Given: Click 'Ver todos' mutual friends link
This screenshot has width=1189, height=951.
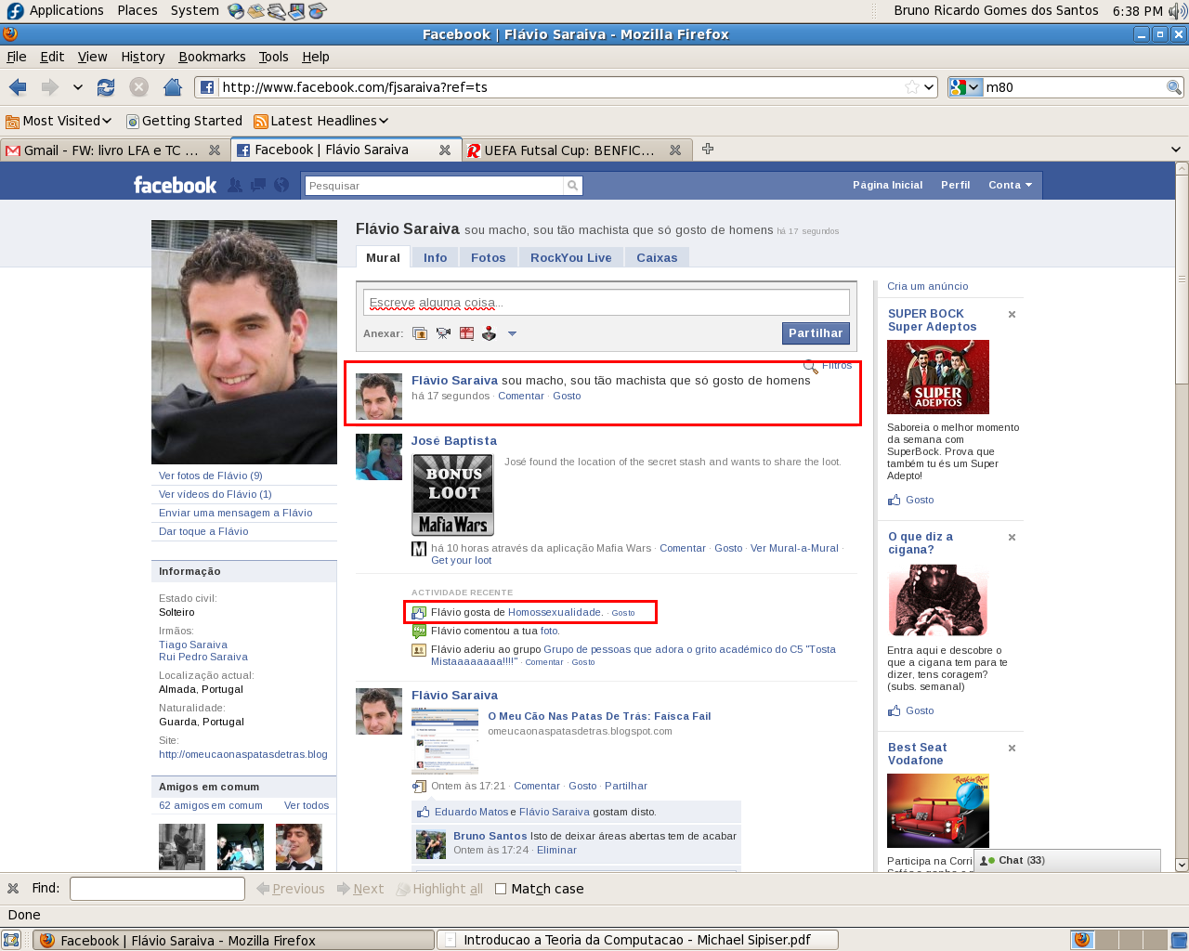Looking at the screenshot, I should point(307,805).
